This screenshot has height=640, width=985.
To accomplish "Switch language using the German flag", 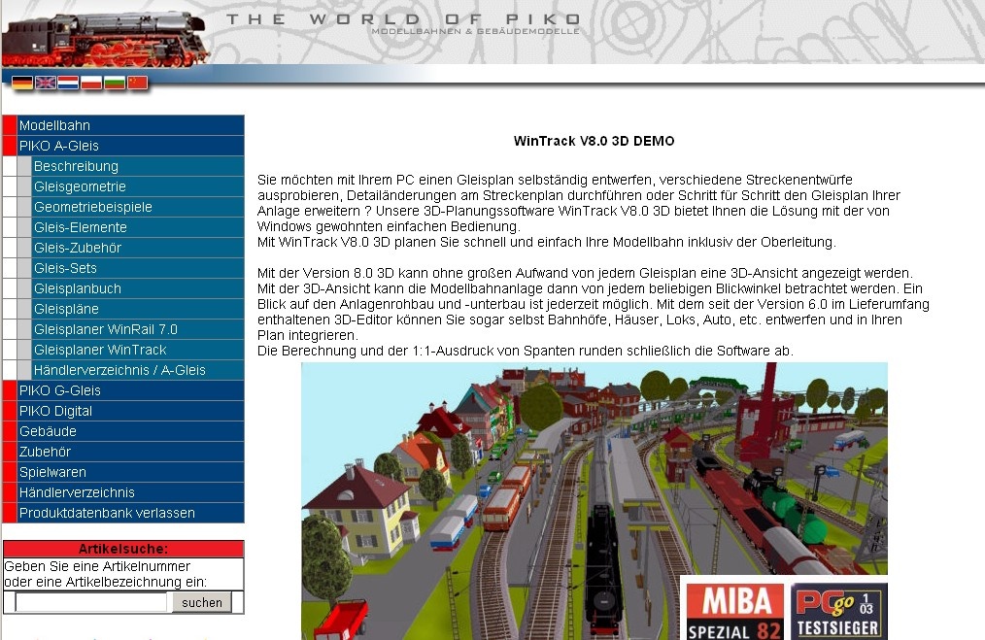I will (21, 84).
